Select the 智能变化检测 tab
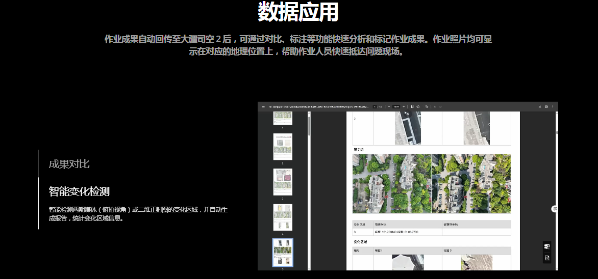 [79, 191]
